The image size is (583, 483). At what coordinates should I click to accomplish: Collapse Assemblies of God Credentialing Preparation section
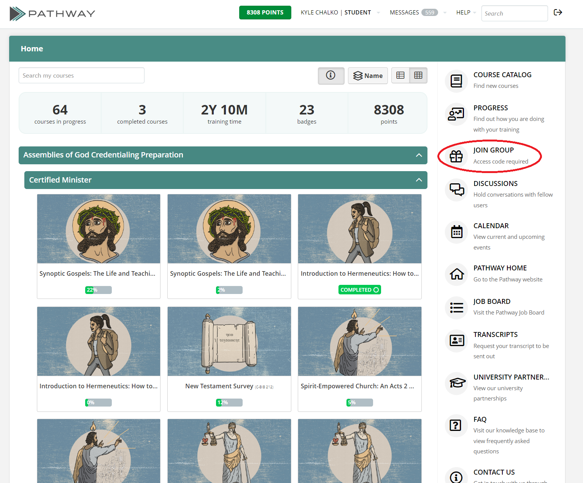(x=419, y=155)
